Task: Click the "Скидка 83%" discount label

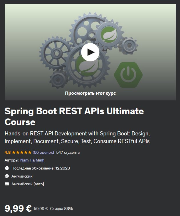Action: tap(61, 209)
